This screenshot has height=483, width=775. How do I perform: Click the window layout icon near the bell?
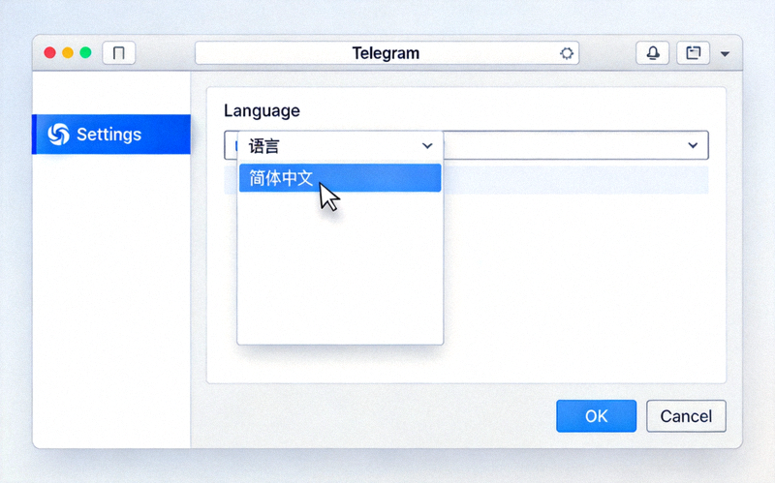click(693, 53)
